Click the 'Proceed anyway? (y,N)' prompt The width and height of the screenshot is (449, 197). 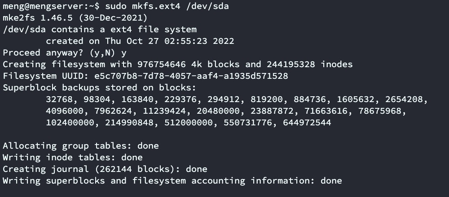click(59, 53)
